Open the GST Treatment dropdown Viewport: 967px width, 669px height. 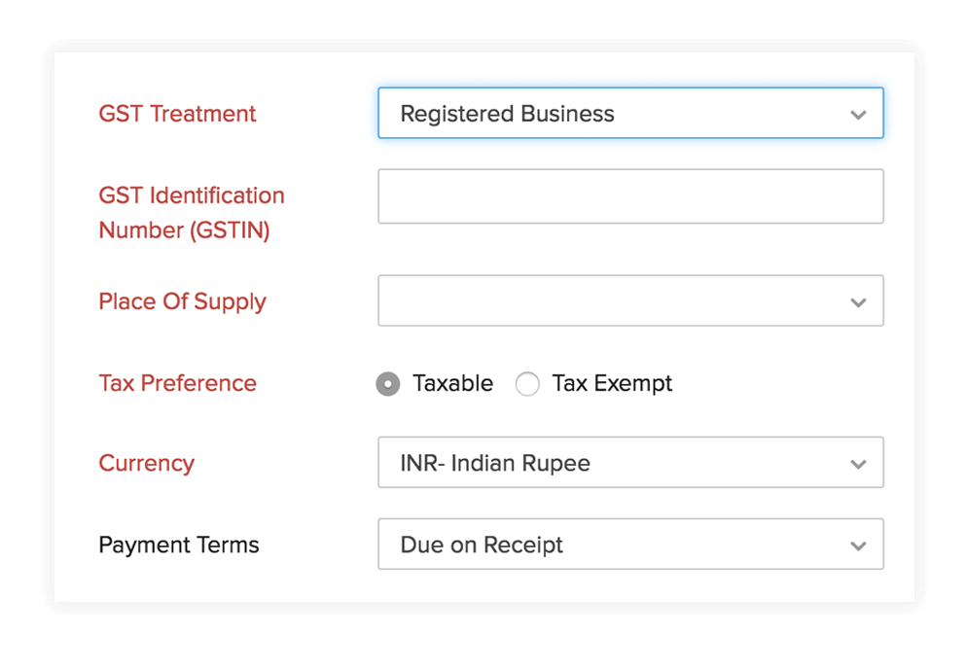(x=630, y=114)
